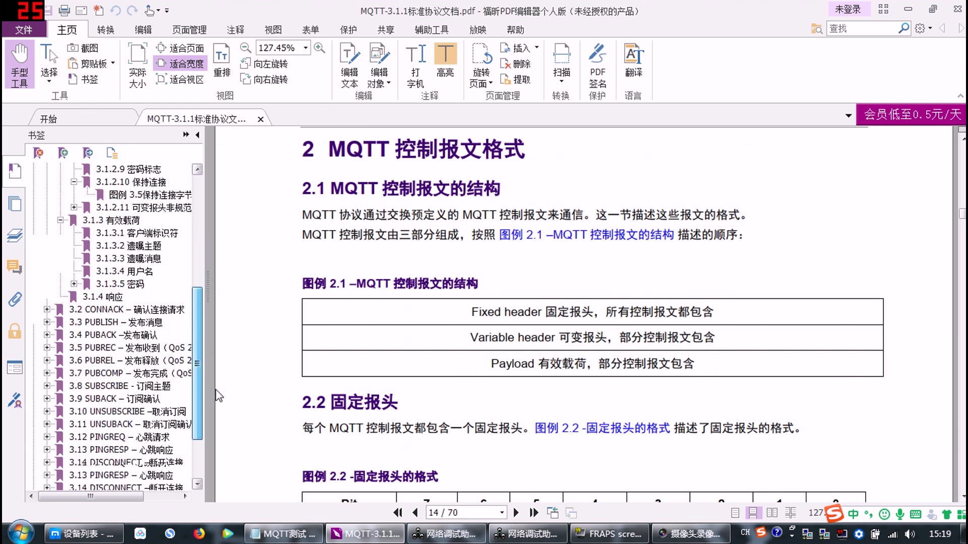Switch to two-page view in status bar
This screenshot has width=968, height=544.
click(772, 512)
